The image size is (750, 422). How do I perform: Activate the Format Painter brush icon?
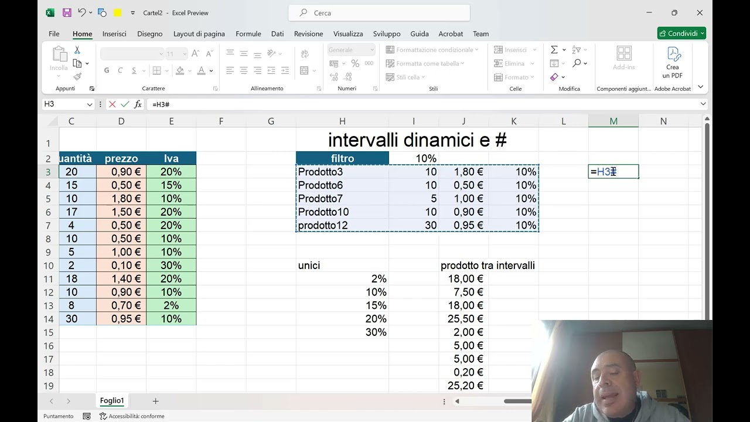point(77,76)
